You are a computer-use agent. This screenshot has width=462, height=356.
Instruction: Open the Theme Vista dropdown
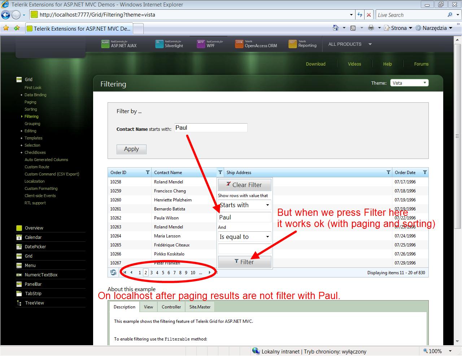[409, 83]
